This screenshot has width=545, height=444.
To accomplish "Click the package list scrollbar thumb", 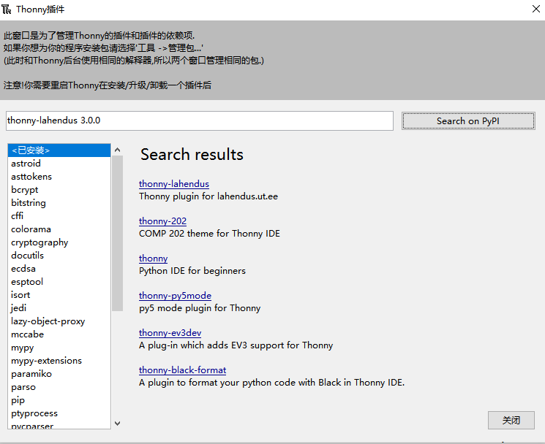I will tap(118, 233).
